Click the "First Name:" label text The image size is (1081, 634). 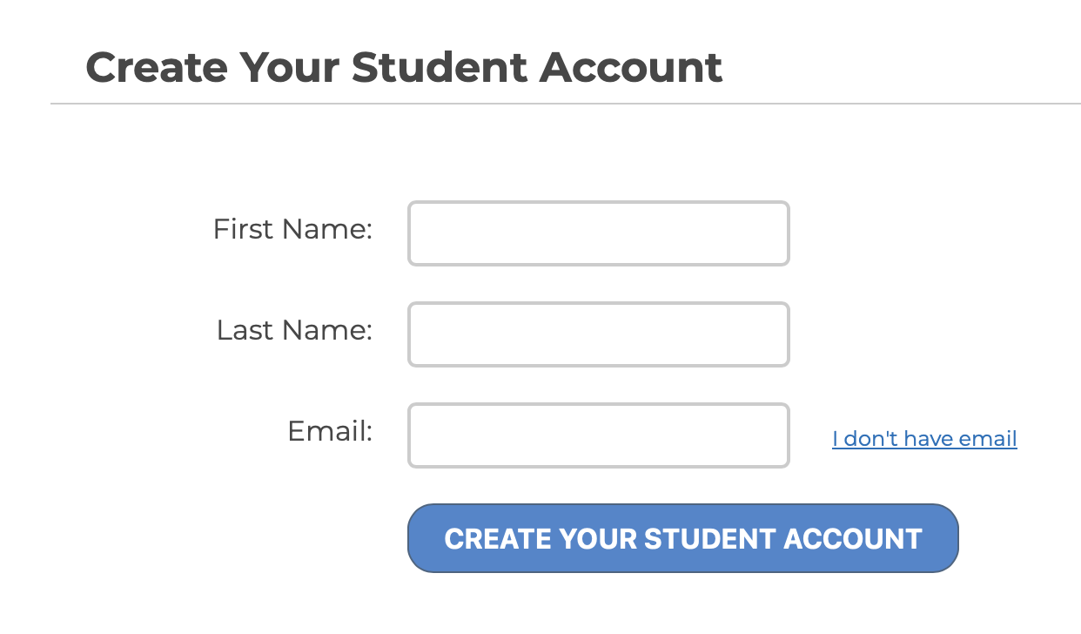(292, 229)
